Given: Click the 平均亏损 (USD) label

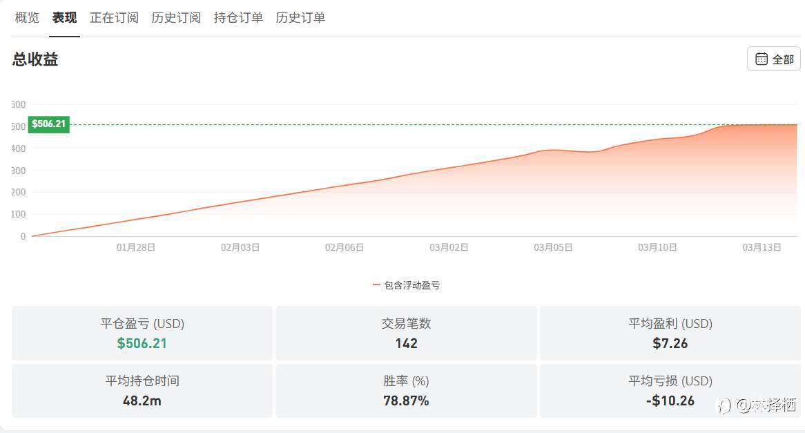Looking at the screenshot, I should coord(670,381).
